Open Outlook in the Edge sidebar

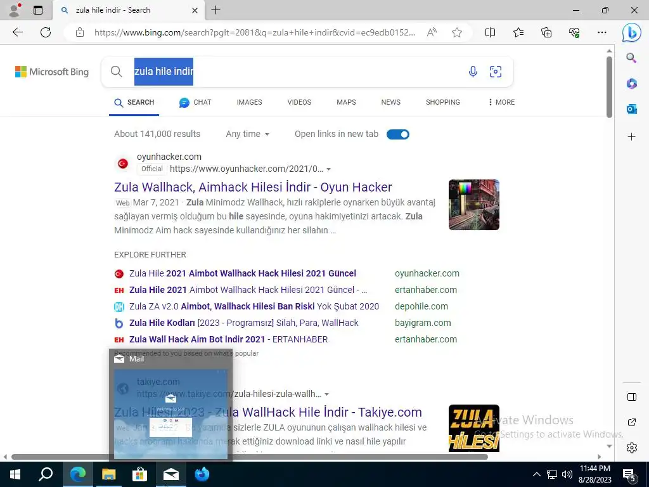(x=632, y=109)
